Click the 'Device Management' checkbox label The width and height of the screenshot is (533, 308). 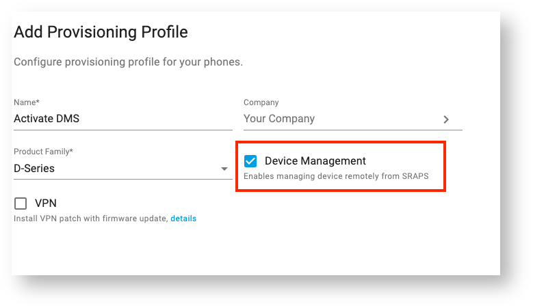tap(315, 161)
